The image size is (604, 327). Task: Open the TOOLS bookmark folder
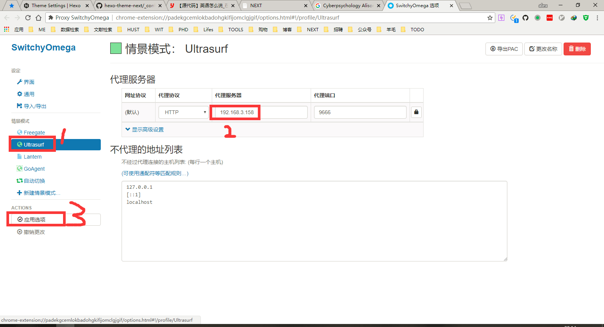click(231, 29)
